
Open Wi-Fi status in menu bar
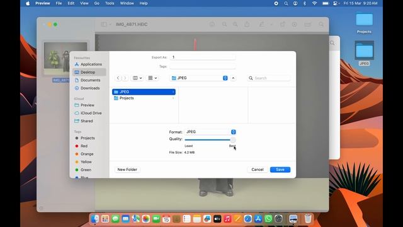(314, 3)
